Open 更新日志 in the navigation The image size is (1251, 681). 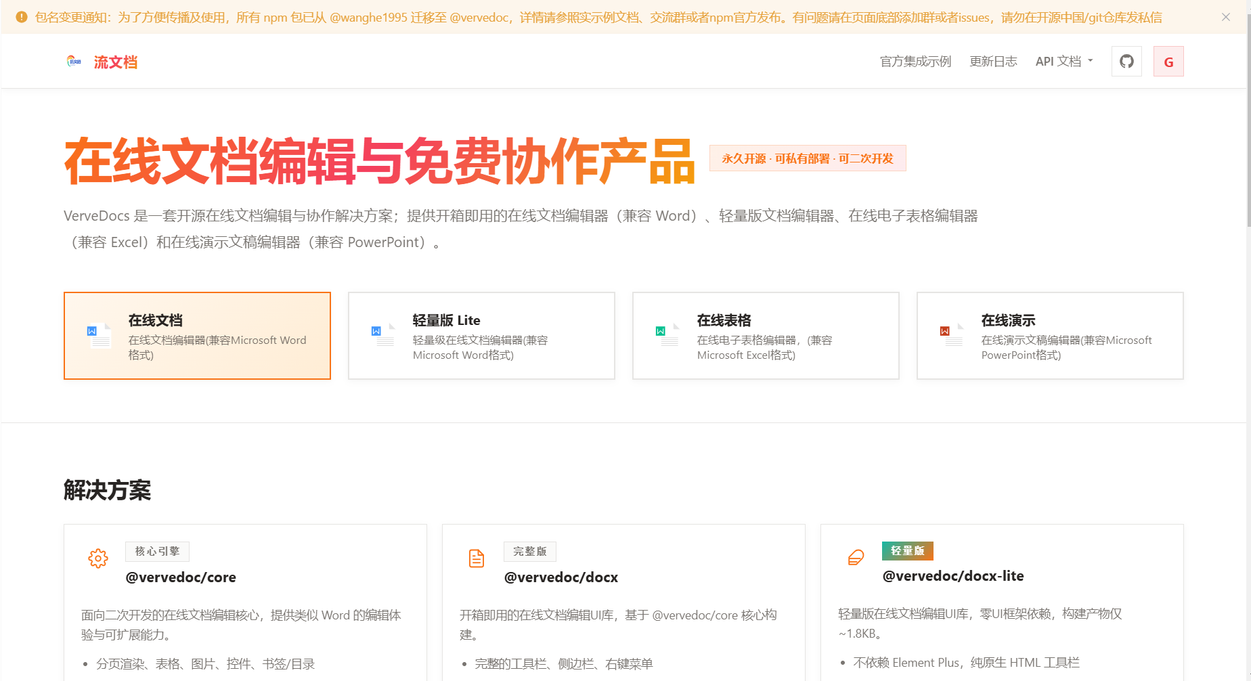tap(993, 62)
